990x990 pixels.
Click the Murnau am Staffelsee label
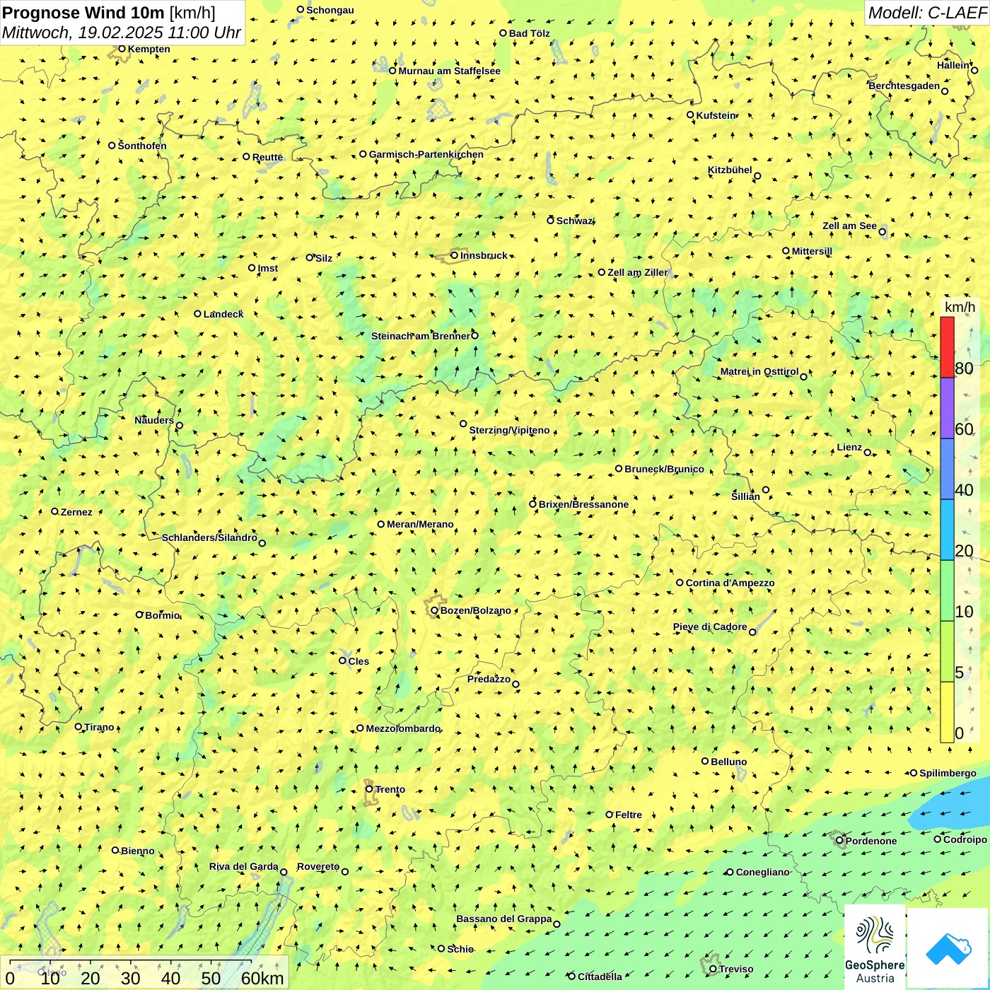(449, 71)
